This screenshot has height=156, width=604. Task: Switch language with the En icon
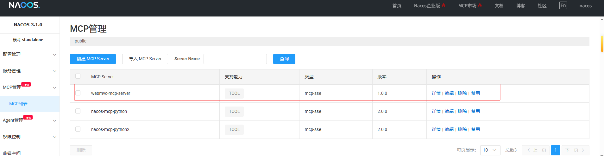coord(563,5)
